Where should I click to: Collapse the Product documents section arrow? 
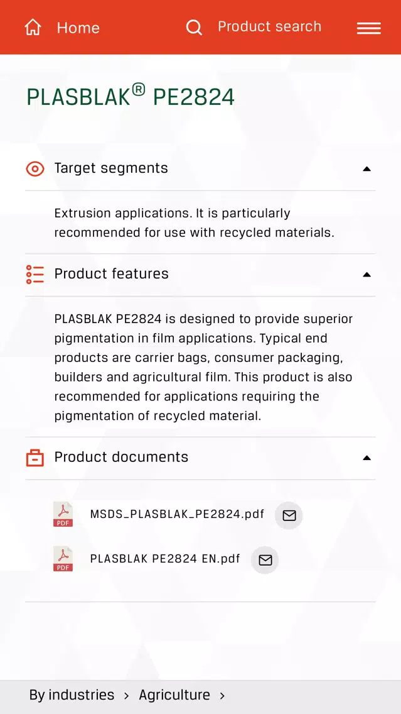click(367, 458)
